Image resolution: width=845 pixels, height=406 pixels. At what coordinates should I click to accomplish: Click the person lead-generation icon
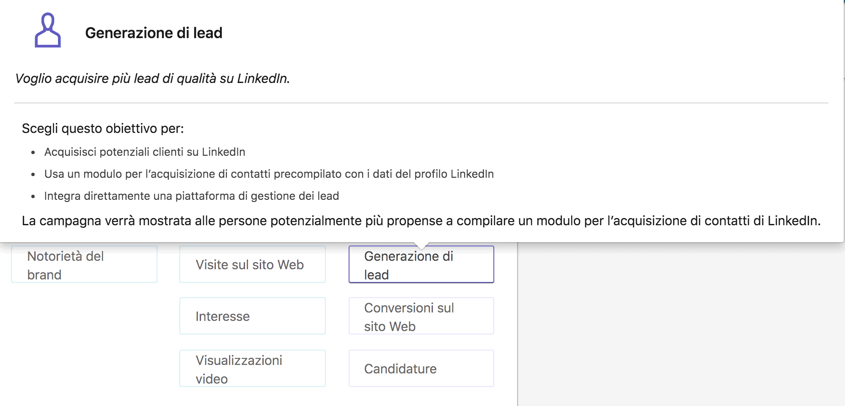48,30
